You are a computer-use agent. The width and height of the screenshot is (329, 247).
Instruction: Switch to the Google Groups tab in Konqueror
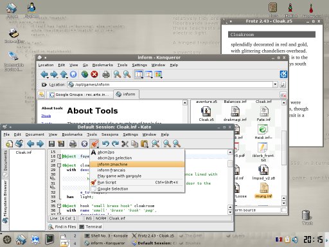pos(80,95)
